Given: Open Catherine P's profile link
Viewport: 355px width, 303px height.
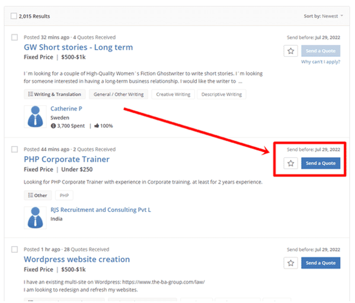Looking at the screenshot, I should (66, 109).
